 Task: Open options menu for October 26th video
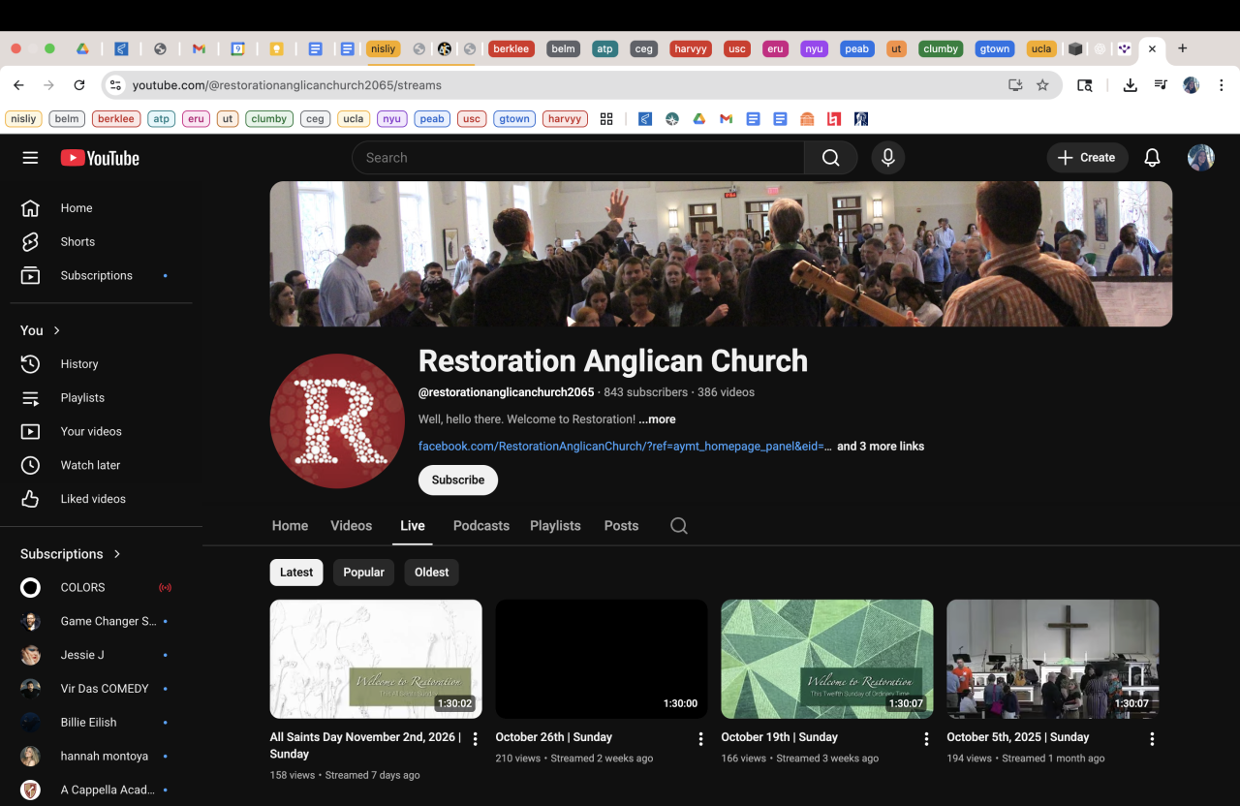coord(700,739)
